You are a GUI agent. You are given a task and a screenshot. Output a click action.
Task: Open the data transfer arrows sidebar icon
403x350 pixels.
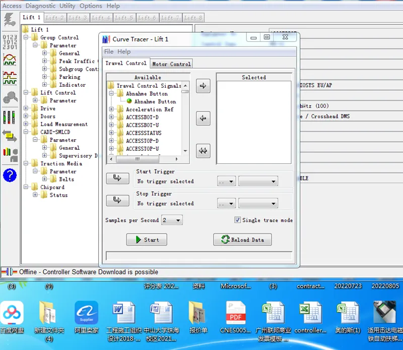9,135
